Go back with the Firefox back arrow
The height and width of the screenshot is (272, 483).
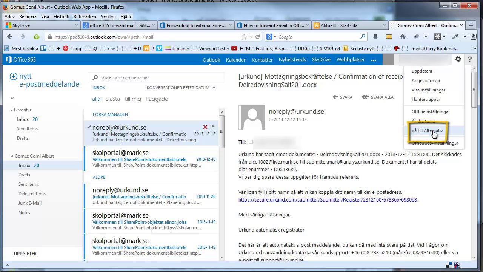10,37
